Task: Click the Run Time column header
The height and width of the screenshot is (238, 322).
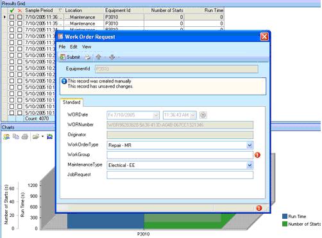Action: 204,10
